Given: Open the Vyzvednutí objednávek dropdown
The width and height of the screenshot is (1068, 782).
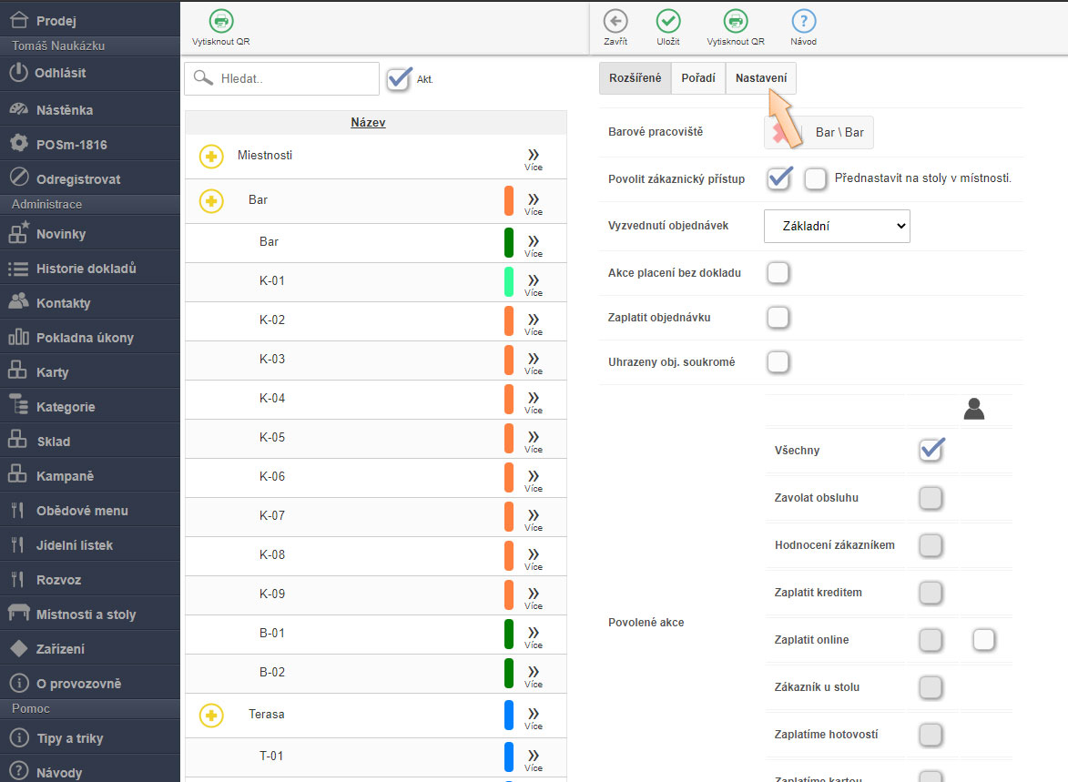Looking at the screenshot, I should coord(837,227).
